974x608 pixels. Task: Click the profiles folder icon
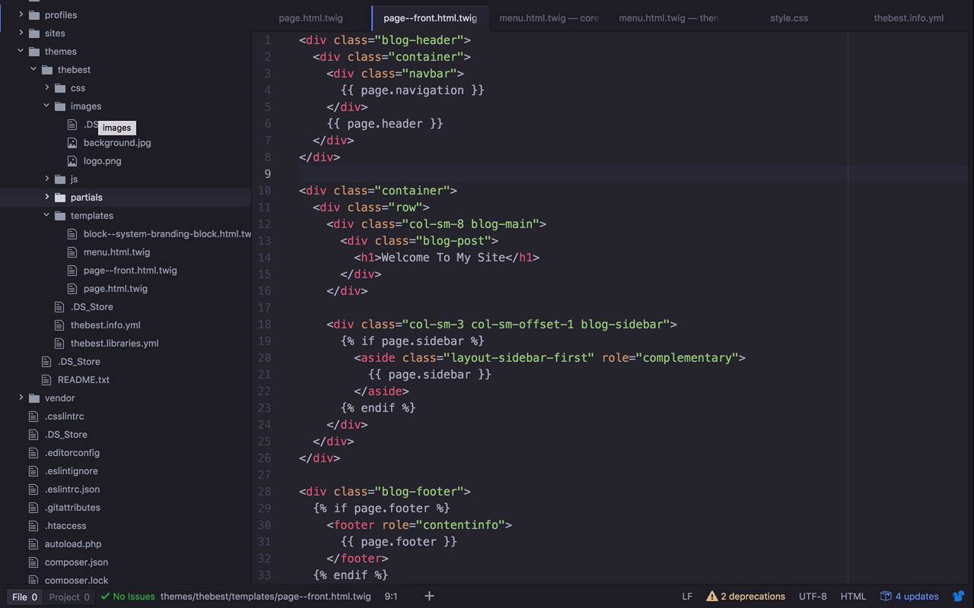[x=33, y=14]
